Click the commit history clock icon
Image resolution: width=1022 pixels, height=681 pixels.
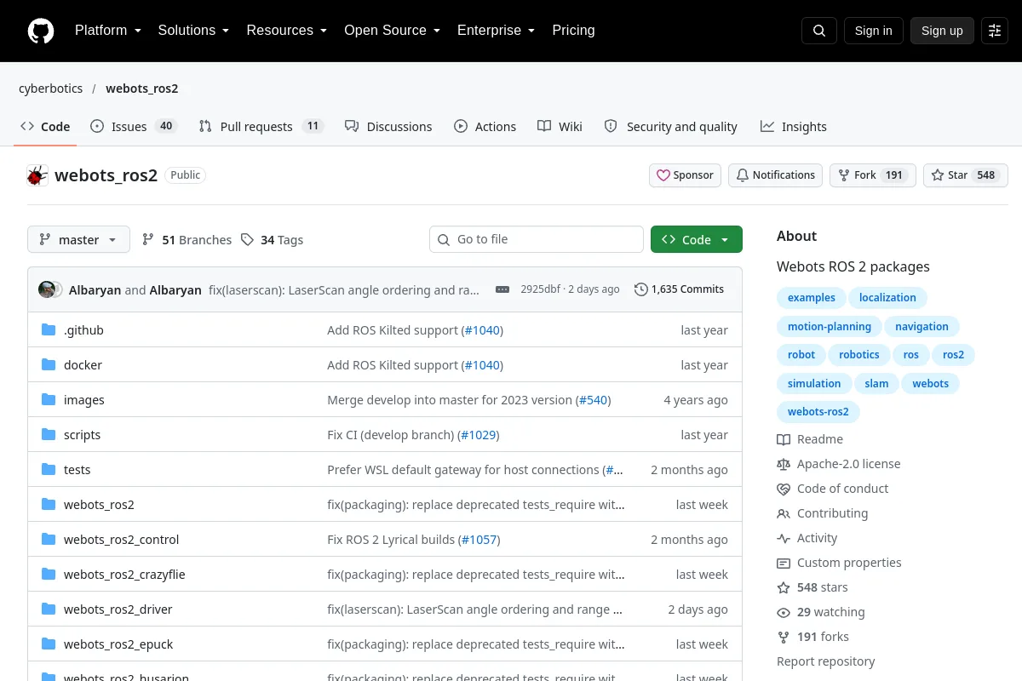coord(641,289)
